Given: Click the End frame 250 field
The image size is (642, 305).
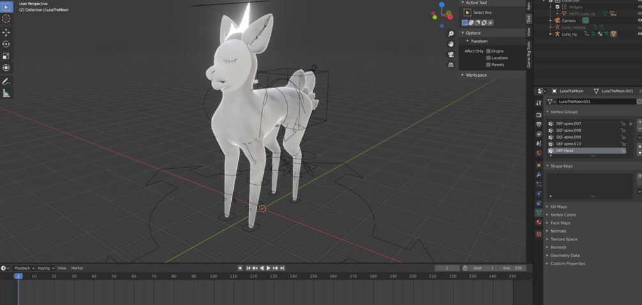Looking at the screenshot, I should pyautogui.click(x=512, y=268).
